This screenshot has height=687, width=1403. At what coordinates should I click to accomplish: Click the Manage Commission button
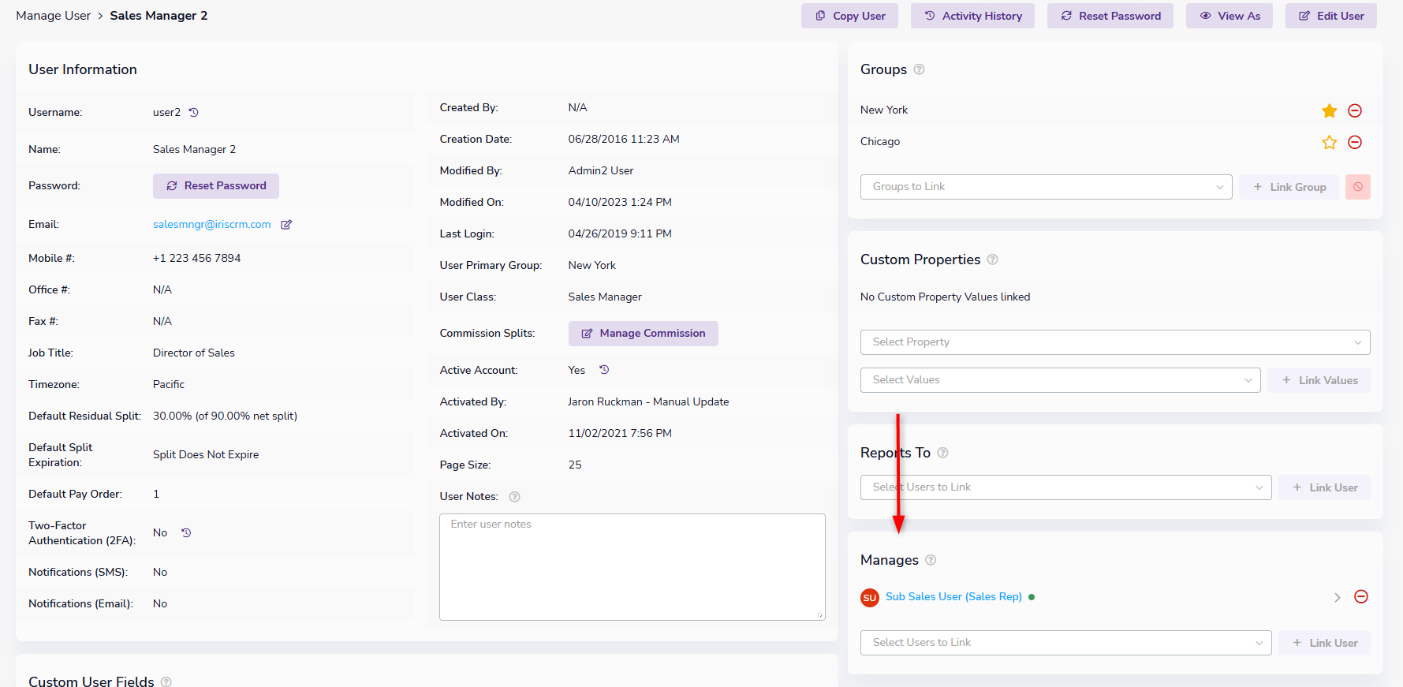coord(644,334)
